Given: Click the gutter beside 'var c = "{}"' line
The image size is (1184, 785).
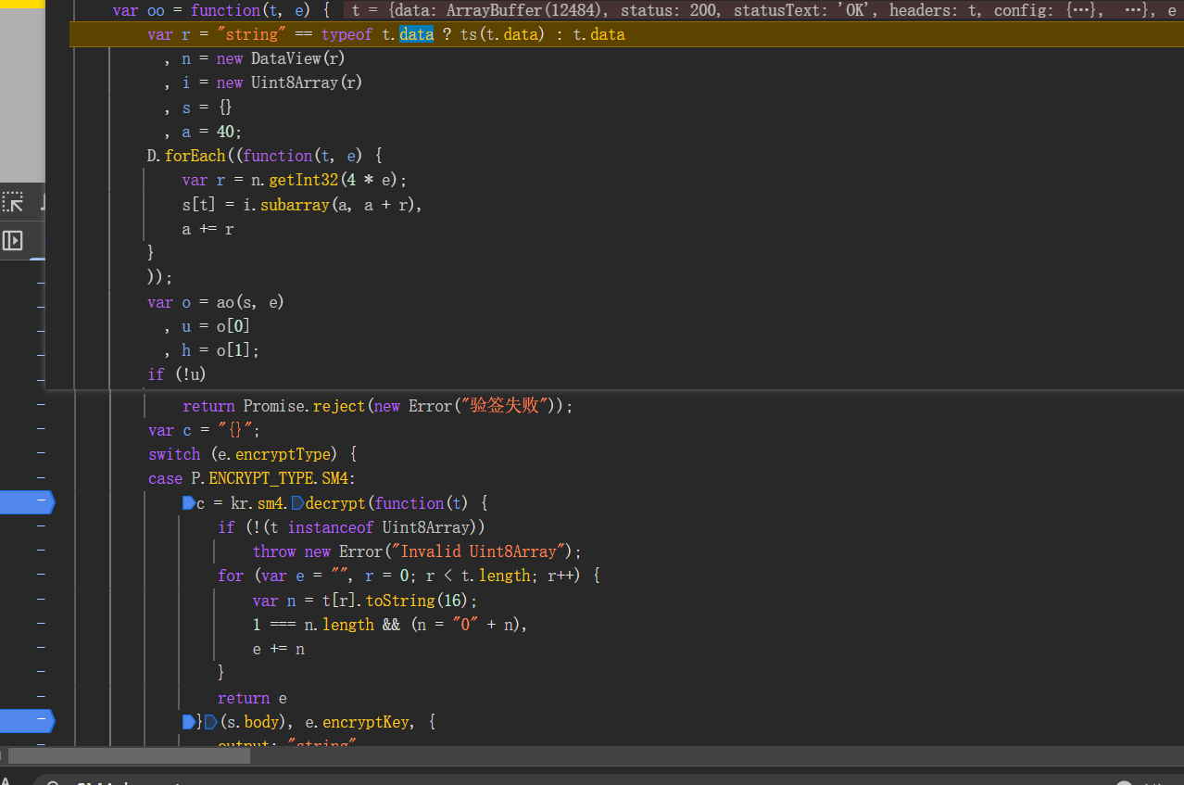Looking at the screenshot, I should point(41,430).
